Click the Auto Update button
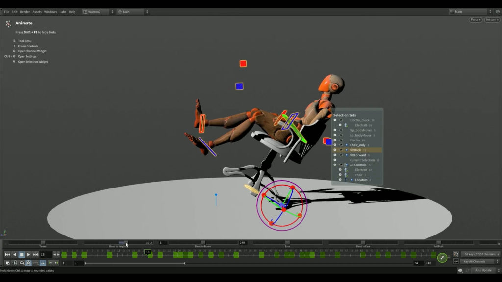The image size is (502, 282). click(484, 270)
